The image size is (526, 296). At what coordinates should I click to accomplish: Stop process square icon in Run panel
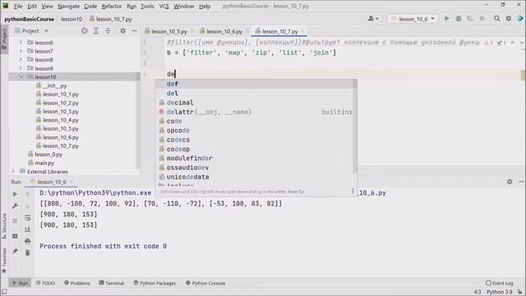(x=15, y=221)
